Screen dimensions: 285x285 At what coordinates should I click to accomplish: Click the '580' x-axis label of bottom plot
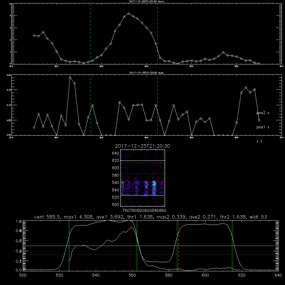(x=169, y=275)
